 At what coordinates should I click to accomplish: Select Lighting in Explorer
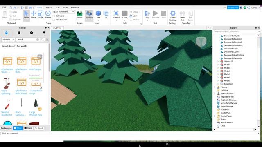[x=224, y=90]
